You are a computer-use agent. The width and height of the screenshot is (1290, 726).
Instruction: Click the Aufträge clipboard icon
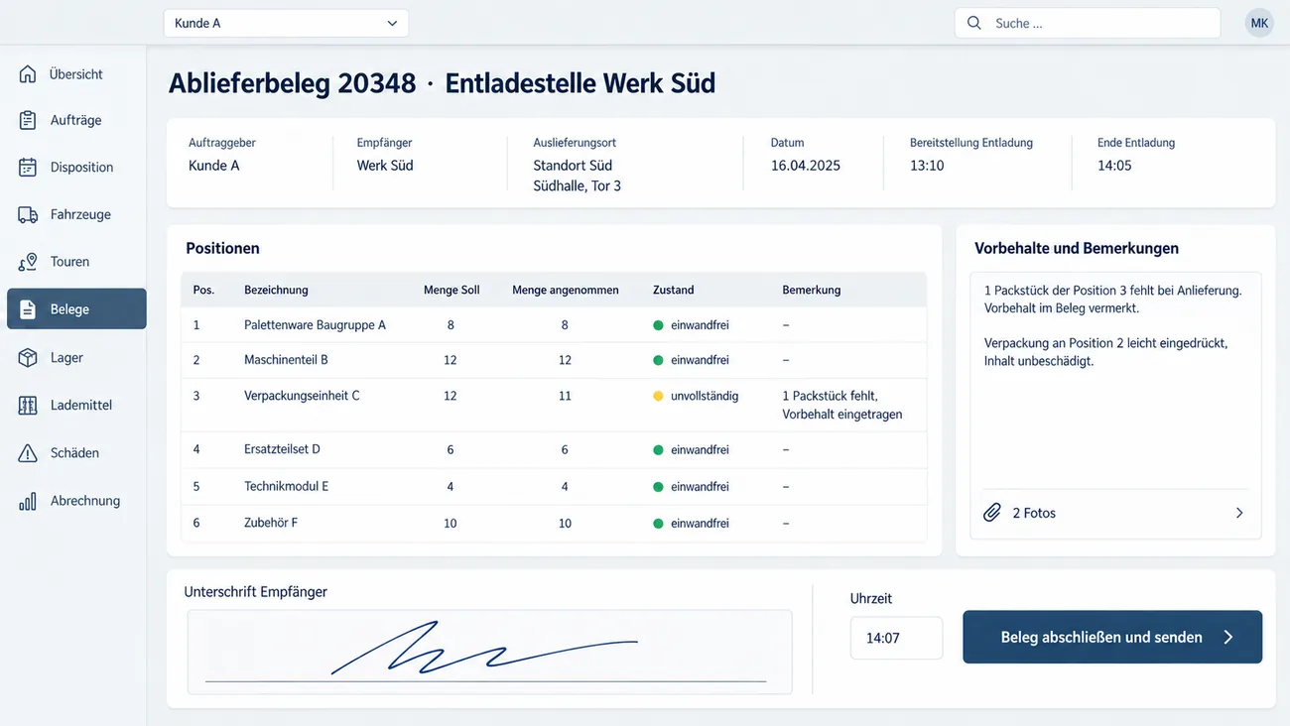[28, 120]
